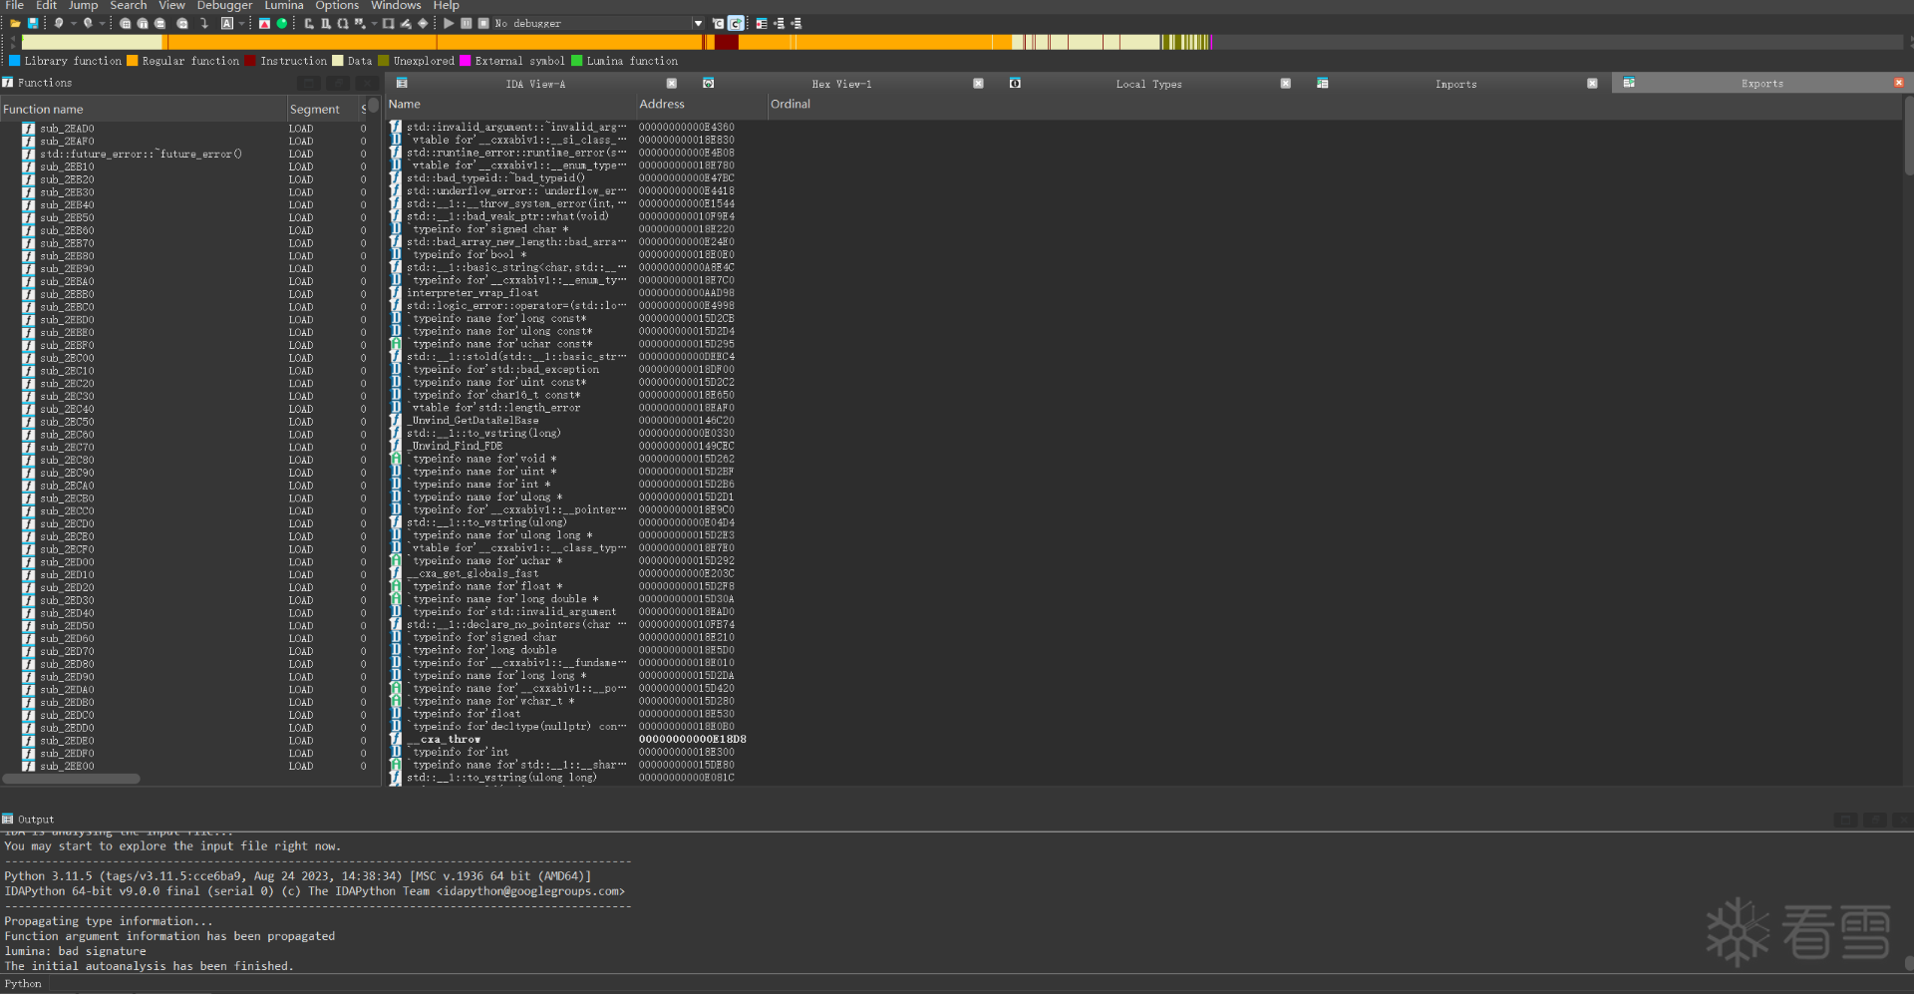Click the green circle toolbar icon
The image size is (1914, 994).
tap(282, 23)
